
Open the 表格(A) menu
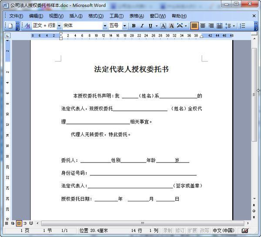(137, 16)
